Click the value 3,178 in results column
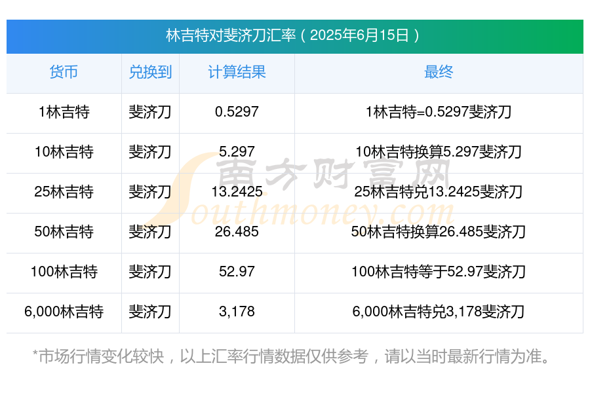 tap(237, 312)
